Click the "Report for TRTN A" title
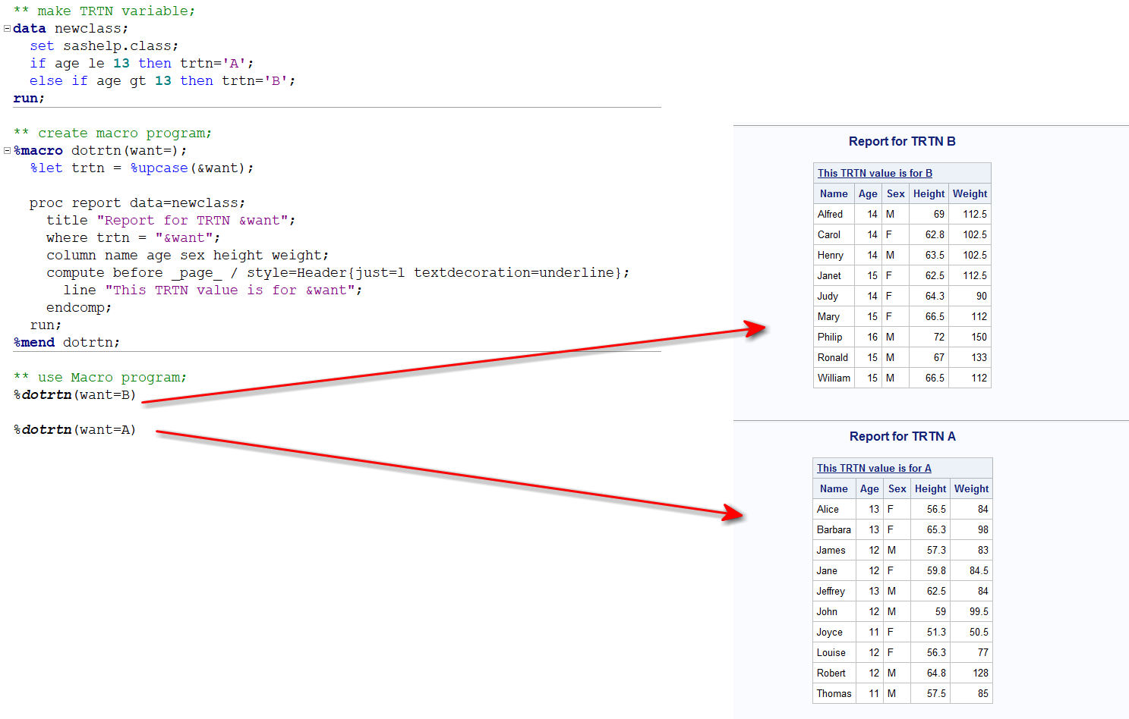The width and height of the screenshot is (1129, 719). 902,436
